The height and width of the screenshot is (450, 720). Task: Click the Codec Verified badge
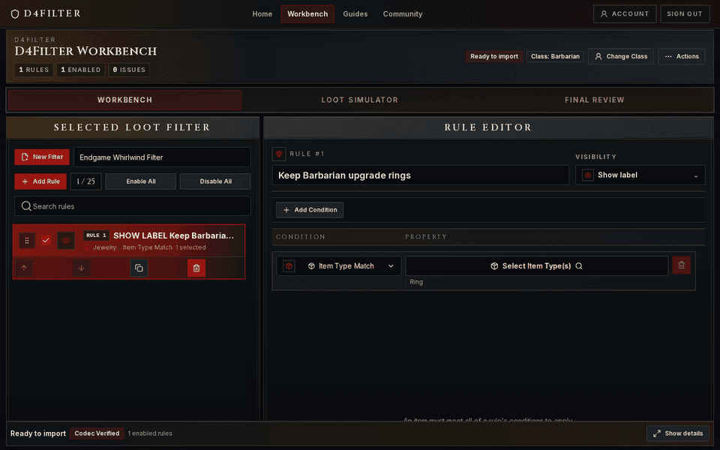[97, 433]
